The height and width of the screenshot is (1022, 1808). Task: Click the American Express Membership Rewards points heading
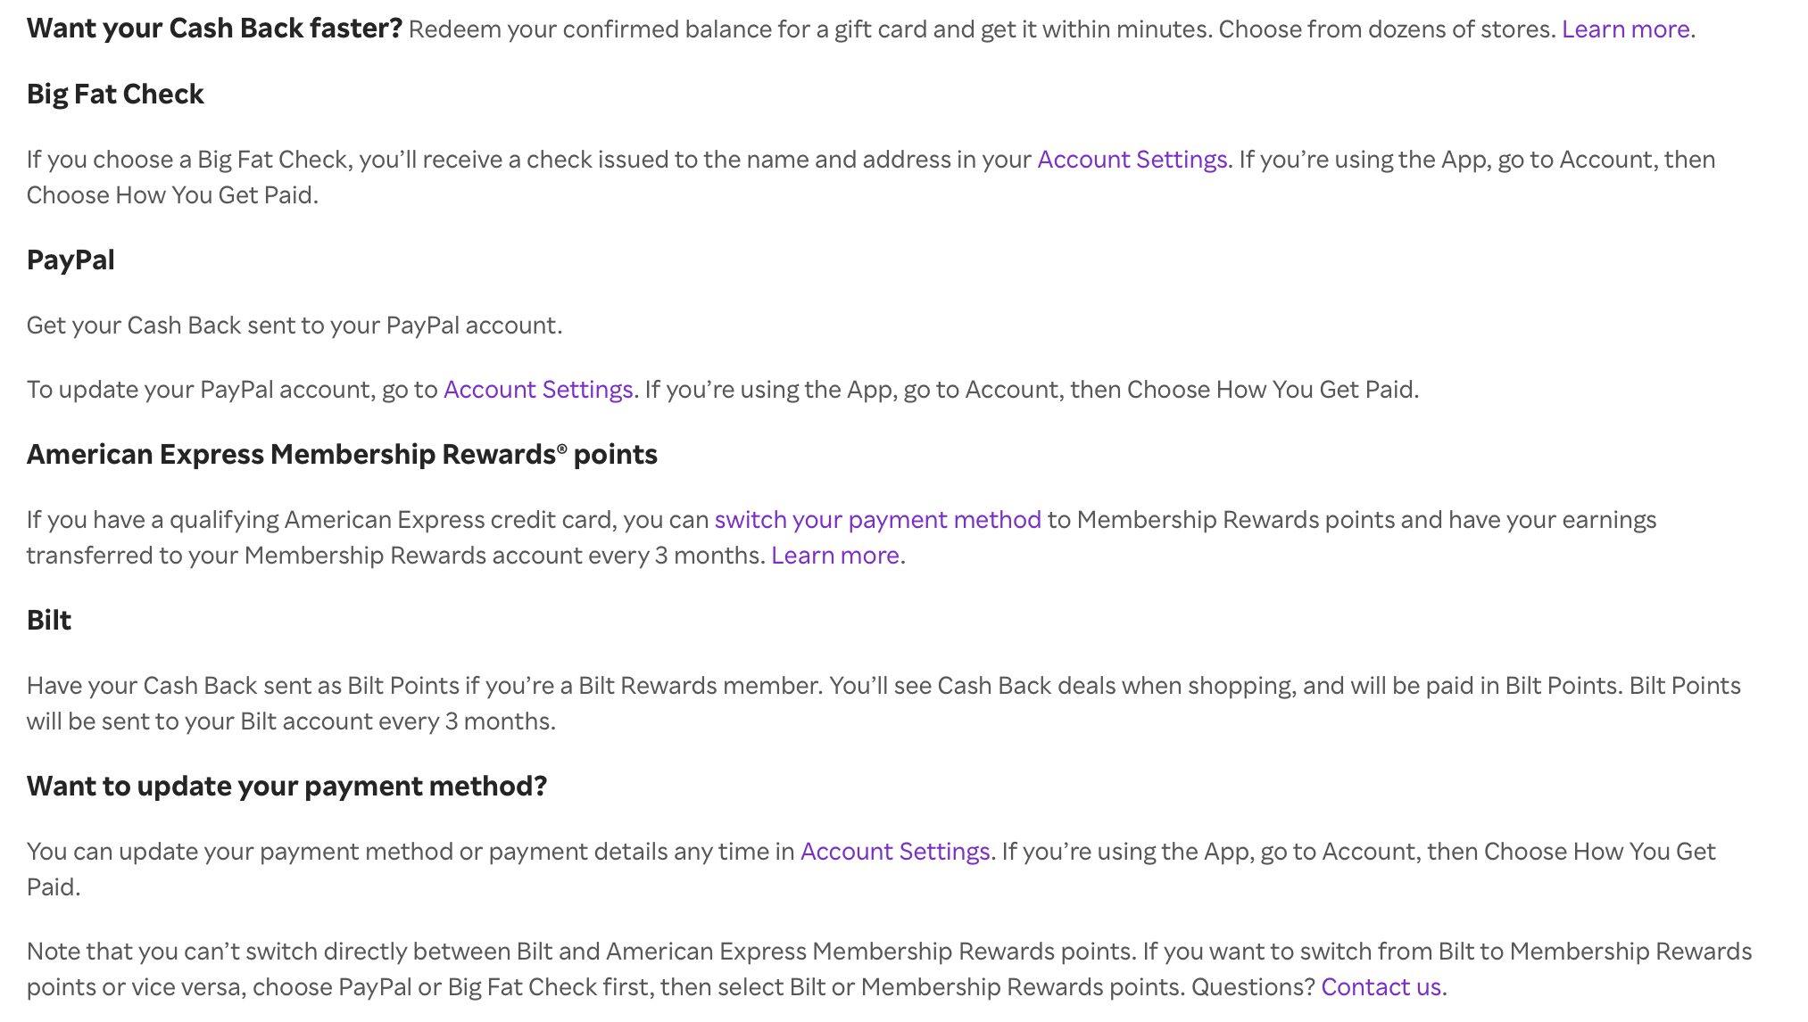(342, 455)
